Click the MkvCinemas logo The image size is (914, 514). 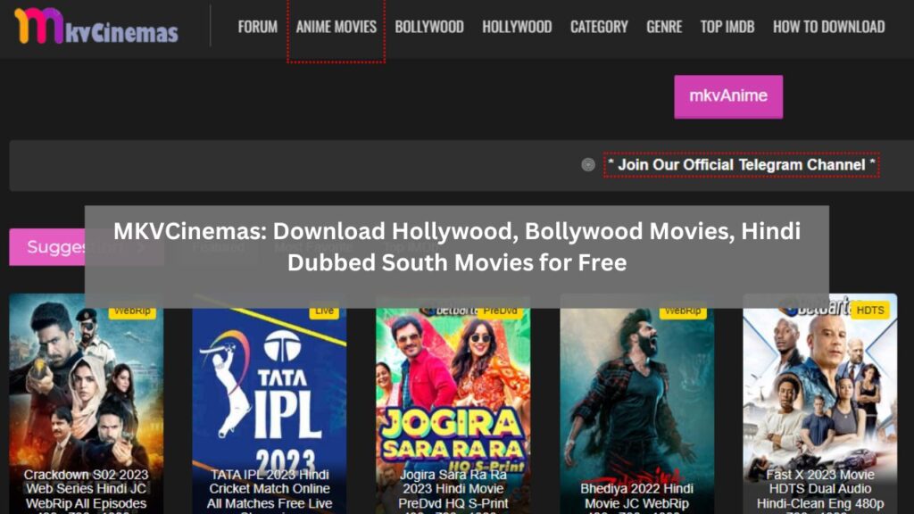coord(96,27)
